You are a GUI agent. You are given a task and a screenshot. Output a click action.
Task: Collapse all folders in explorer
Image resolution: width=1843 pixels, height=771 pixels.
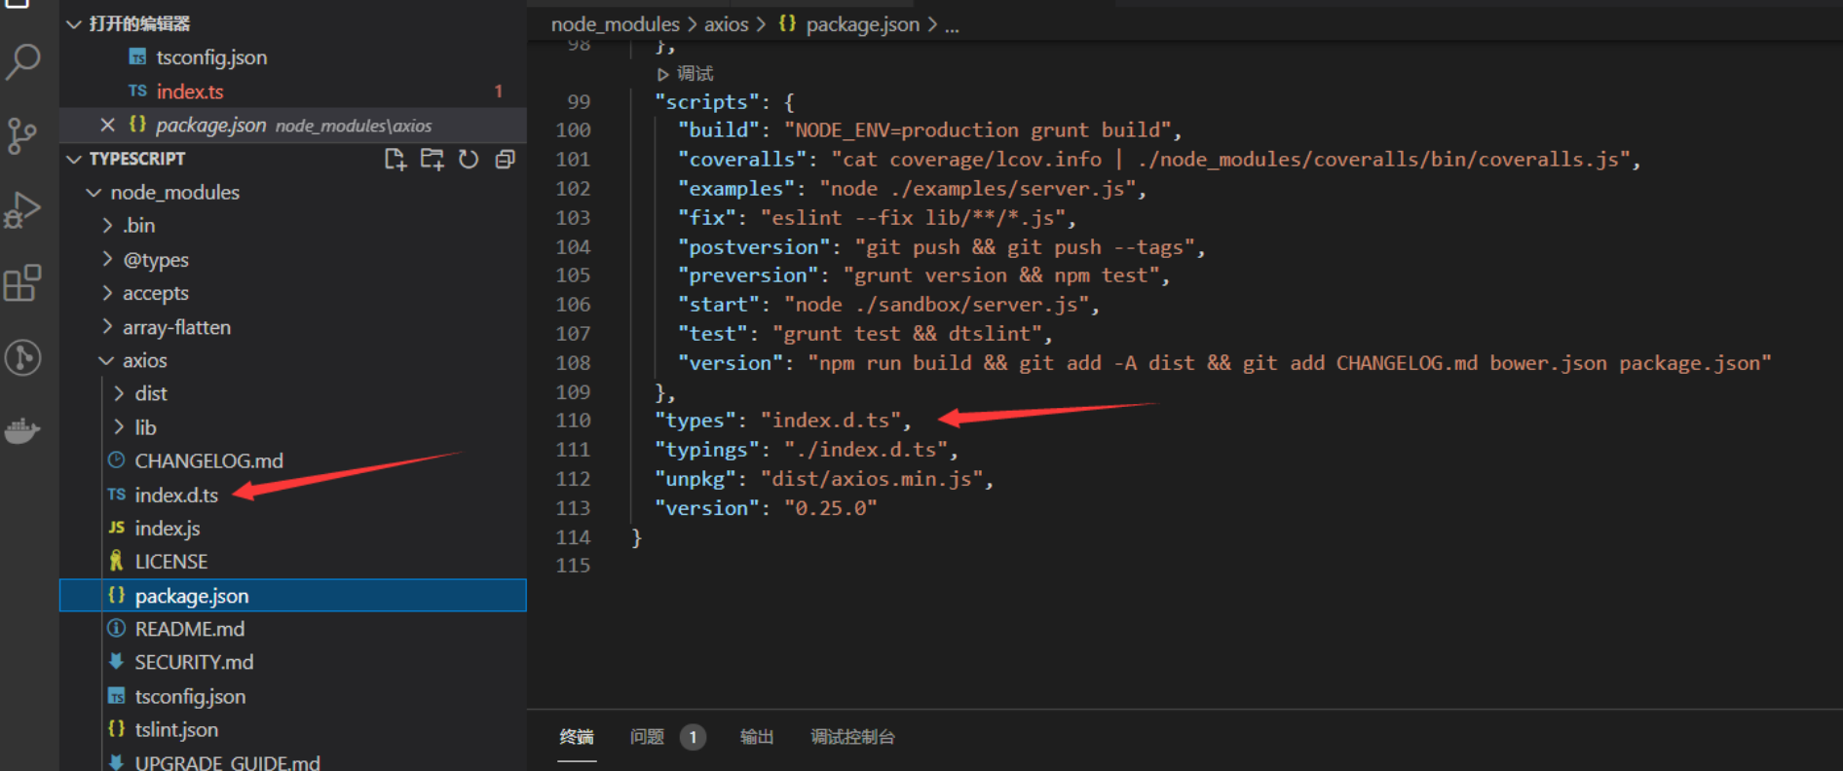coord(505,159)
